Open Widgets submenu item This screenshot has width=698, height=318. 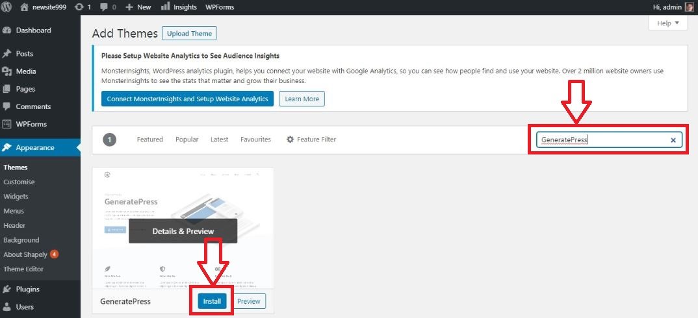pyautogui.click(x=16, y=196)
